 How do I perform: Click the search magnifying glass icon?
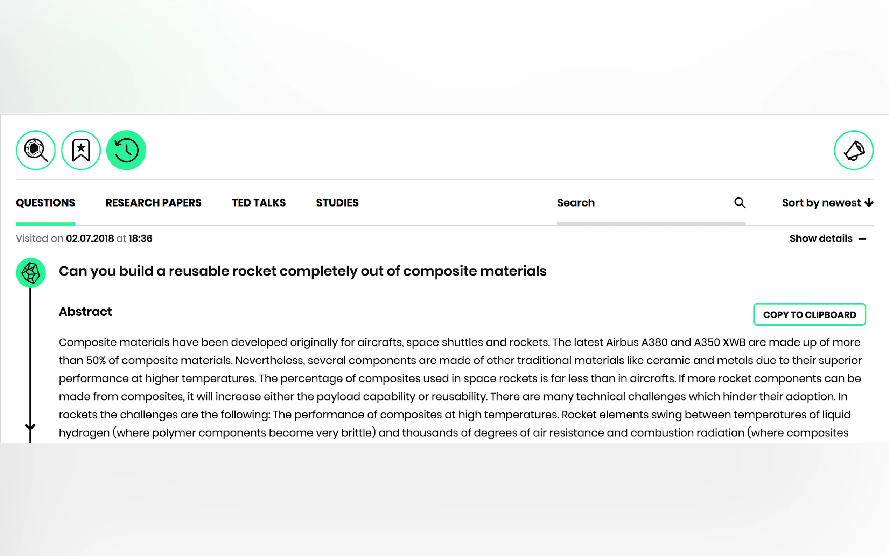click(x=740, y=203)
